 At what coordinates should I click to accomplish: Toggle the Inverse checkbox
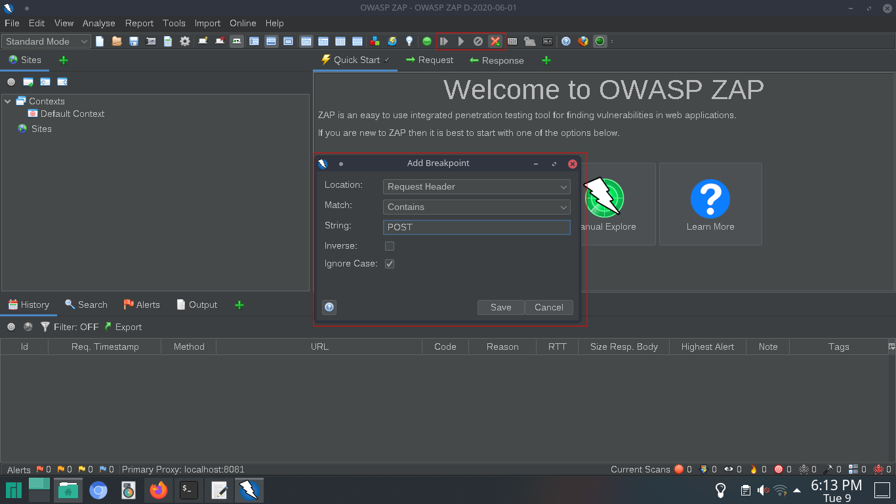[x=390, y=246]
